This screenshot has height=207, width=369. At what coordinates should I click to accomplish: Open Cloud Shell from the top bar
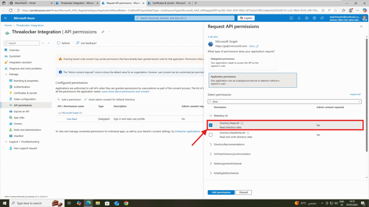click(x=291, y=18)
